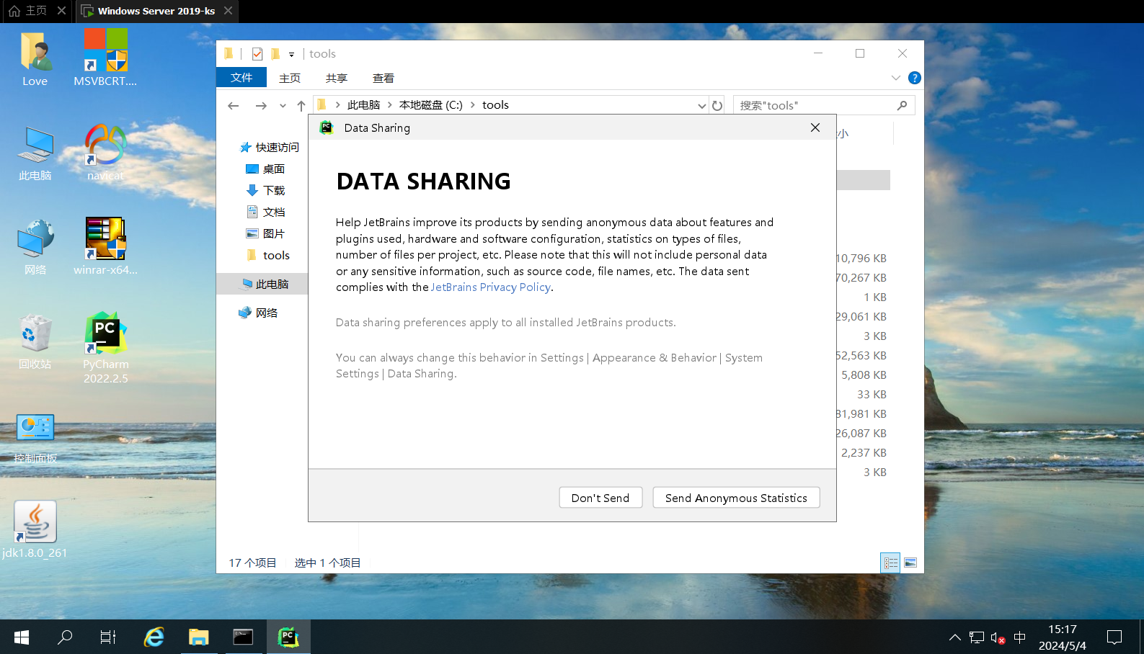Select 文档 in the navigation pane
The height and width of the screenshot is (654, 1144).
tap(265, 212)
